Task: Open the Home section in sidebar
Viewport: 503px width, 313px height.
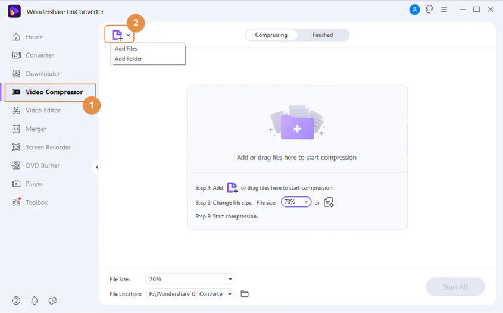Action: (27, 37)
